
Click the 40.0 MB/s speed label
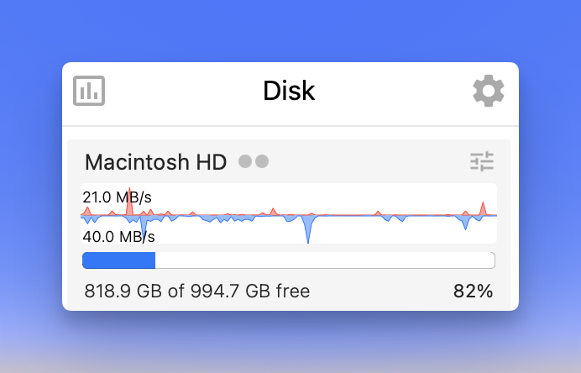tap(119, 237)
